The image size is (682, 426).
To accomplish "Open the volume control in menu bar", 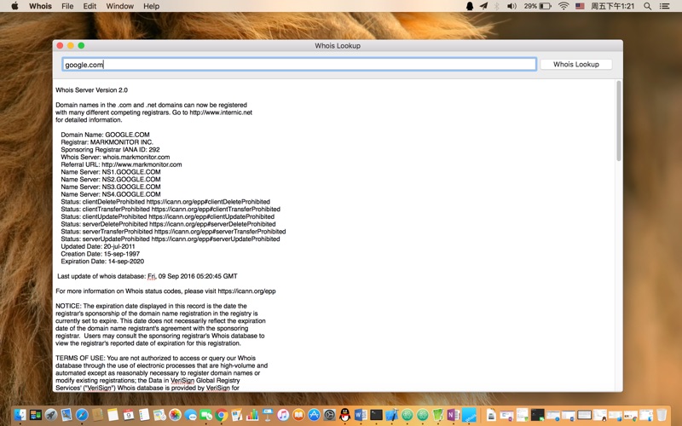I will (511, 6).
